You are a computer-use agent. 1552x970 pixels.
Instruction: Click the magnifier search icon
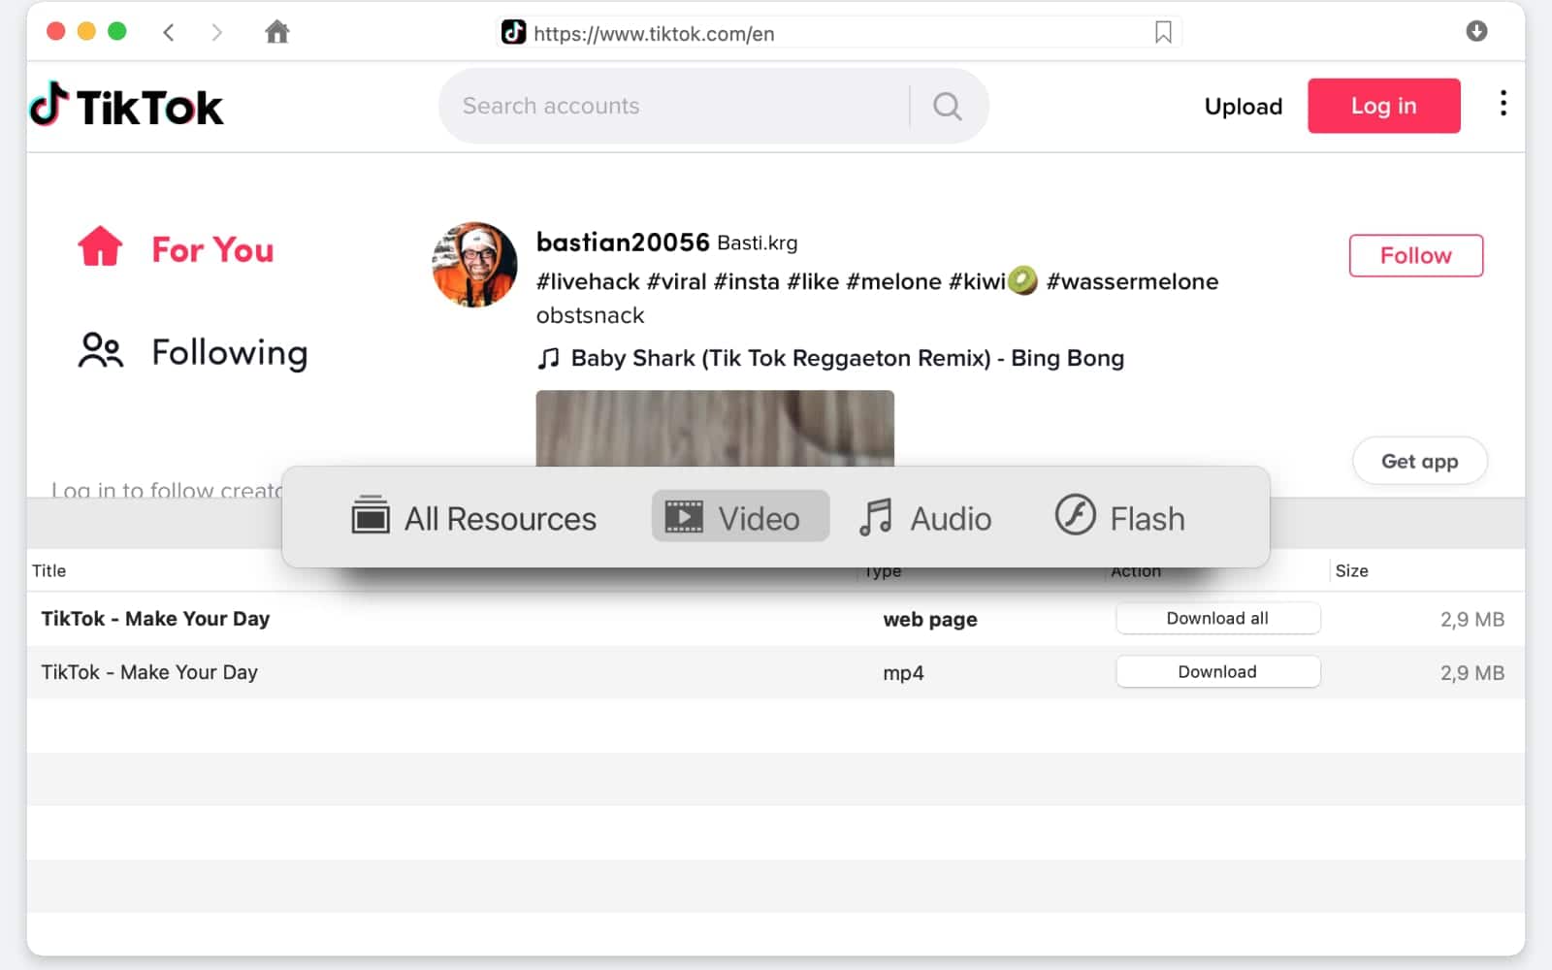(948, 106)
